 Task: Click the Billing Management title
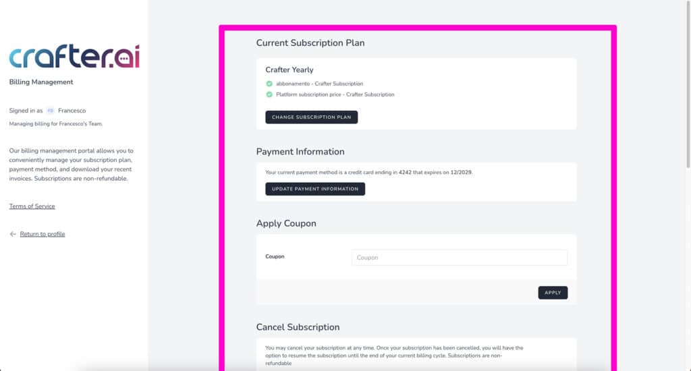41,82
